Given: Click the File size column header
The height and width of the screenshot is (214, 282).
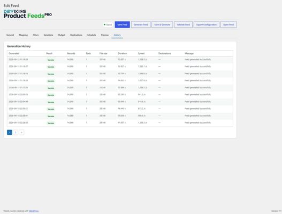Looking at the screenshot, I should [103, 53].
